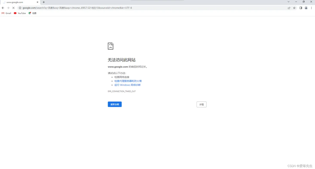Restore the Chrome window size

point(304,2)
